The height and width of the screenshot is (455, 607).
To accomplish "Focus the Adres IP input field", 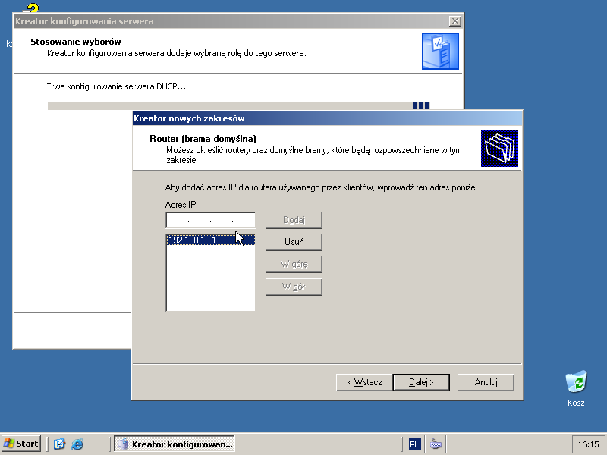I will pyautogui.click(x=211, y=220).
